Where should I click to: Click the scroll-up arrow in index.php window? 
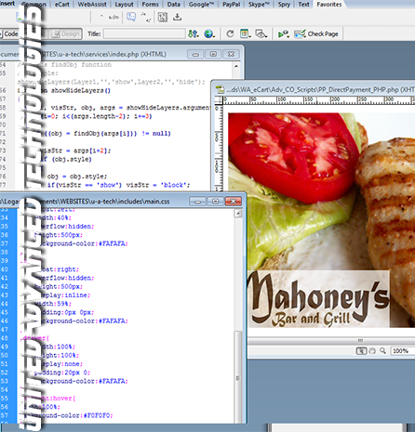(x=236, y=66)
